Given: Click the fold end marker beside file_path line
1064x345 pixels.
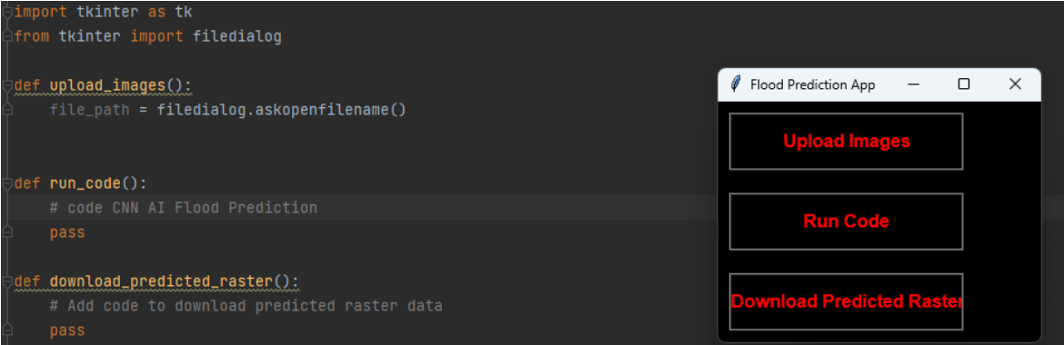Looking at the screenshot, I should click(x=7, y=110).
